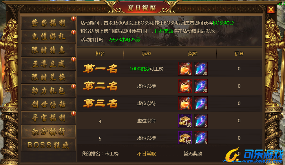The height and width of the screenshot is (165, 285).
Task: Click third place orange potion reward icon
Action: [185, 103]
